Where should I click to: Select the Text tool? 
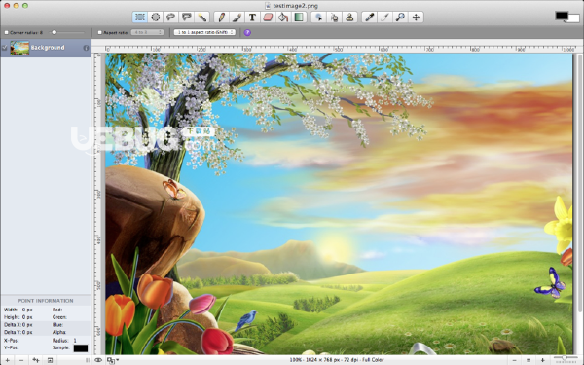click(x=252, y=18)
